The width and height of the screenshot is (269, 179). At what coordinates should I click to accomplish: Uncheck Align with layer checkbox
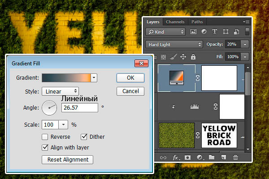click(x=45, y=148)
